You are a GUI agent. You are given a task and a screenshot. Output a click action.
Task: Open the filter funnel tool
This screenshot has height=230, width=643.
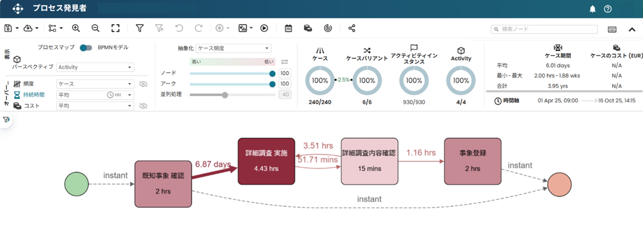point(139,28)
